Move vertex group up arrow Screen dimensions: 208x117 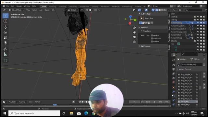(x=204, y=84)
